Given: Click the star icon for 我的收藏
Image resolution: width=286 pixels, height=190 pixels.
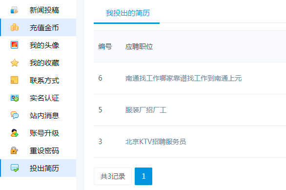Looking at the screenshot, I should [x=15, y=63].
